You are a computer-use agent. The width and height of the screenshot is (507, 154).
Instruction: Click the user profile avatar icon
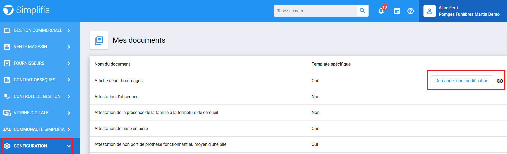pyautogui.click(x=429, y=11)
